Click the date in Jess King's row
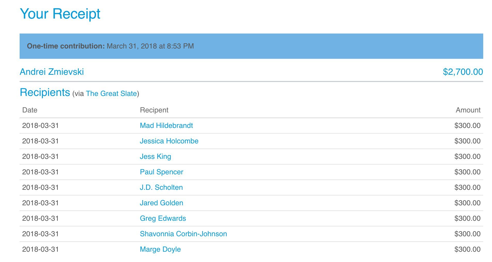 click(41, 157)
